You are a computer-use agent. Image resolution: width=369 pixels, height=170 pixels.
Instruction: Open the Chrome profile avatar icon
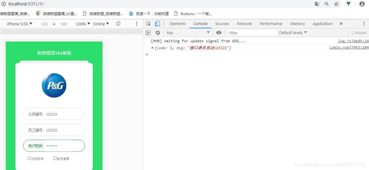click(362, 4)
